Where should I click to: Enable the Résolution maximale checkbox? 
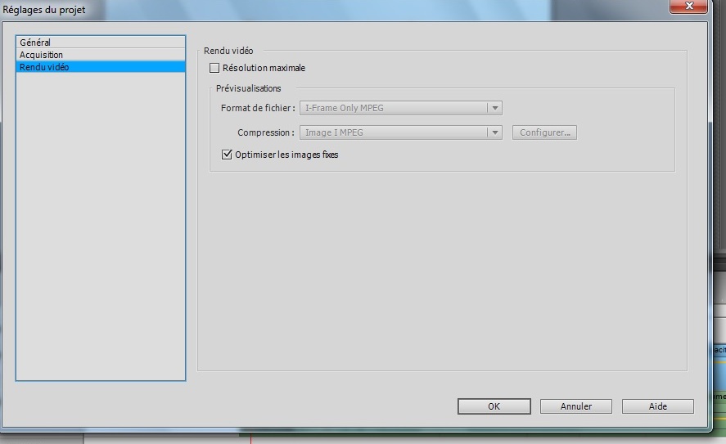(x=214, y=68)
